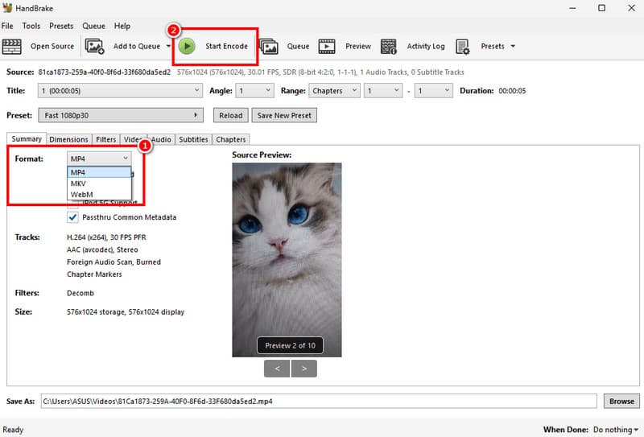
Task: Click the Presets toolbar icon
Action: point(463,47)
